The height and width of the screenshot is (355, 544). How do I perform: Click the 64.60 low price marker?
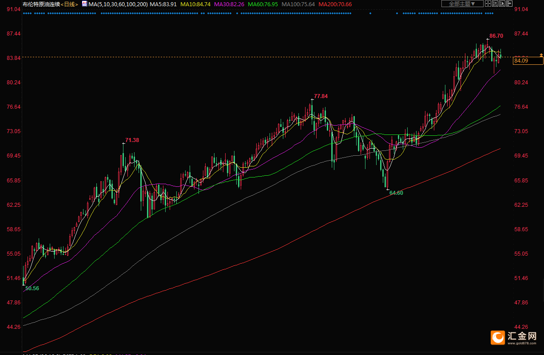(396, 193)
